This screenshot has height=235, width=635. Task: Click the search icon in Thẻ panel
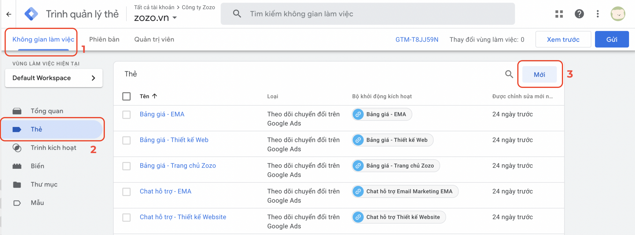click(509, 74)
